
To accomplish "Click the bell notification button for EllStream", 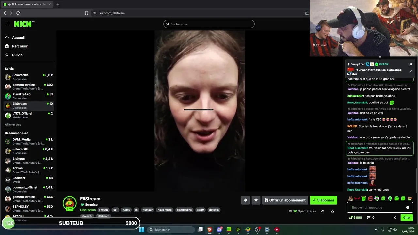I will tap(246, 200).
